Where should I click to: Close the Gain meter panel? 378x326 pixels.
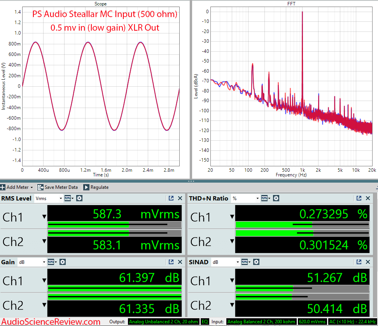(180, 262)
